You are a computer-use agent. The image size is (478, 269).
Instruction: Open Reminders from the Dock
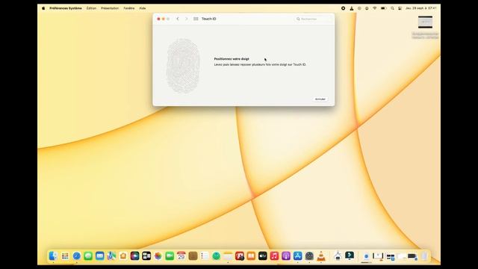[x=205, y=256]
